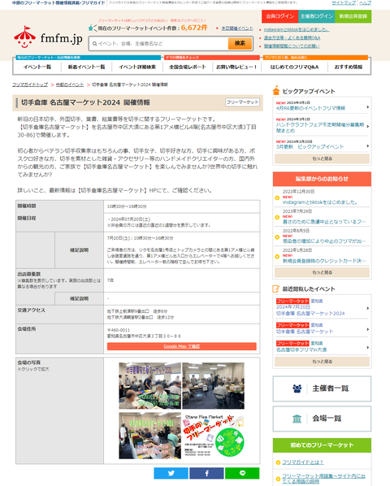390x486 pixels.
Task: Open the 主催者ログイン button
Action: click(317, 16)
